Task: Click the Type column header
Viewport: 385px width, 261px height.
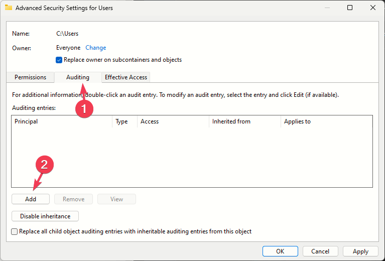Action: click(124, 121)
